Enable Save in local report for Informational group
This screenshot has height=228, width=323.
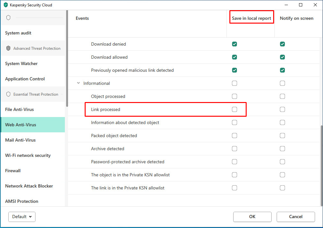(235, 83)
